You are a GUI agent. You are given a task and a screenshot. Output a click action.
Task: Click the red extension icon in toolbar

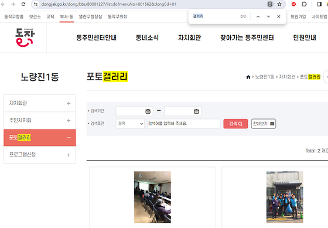(293, 4)
